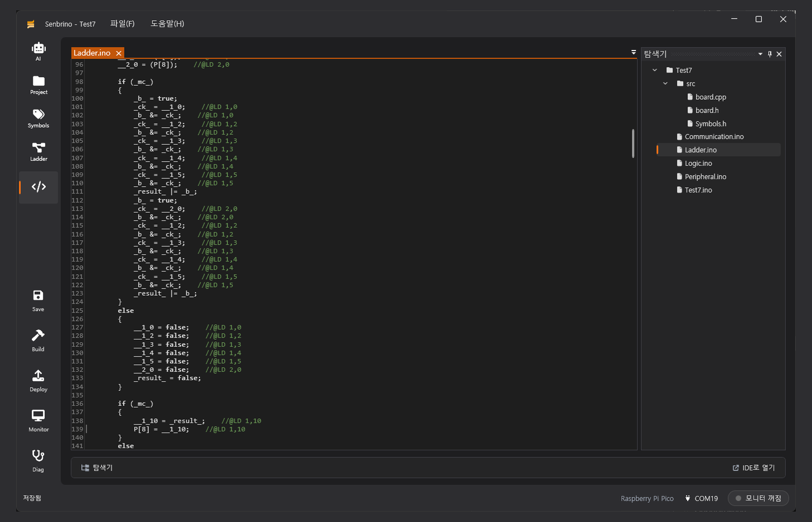The image size is (812, 522).
Task: Collapse the Test7 root folder
Action: pyautogui.click(x=655, y=70)
